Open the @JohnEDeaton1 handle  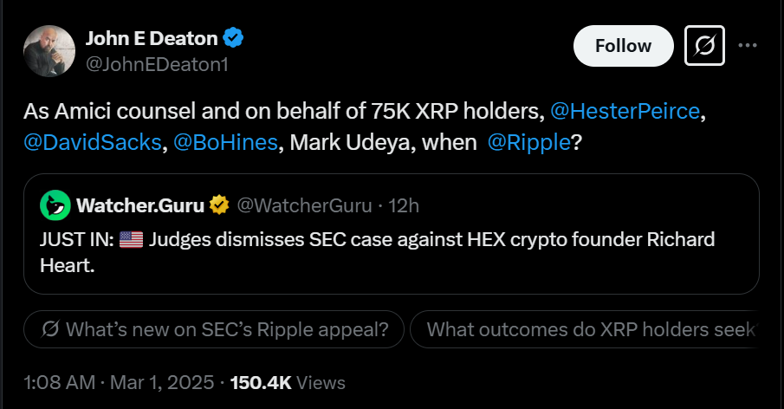pos(157,64)
